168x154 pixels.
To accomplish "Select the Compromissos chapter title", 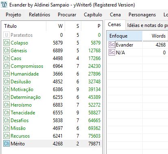I will [27, 66].
